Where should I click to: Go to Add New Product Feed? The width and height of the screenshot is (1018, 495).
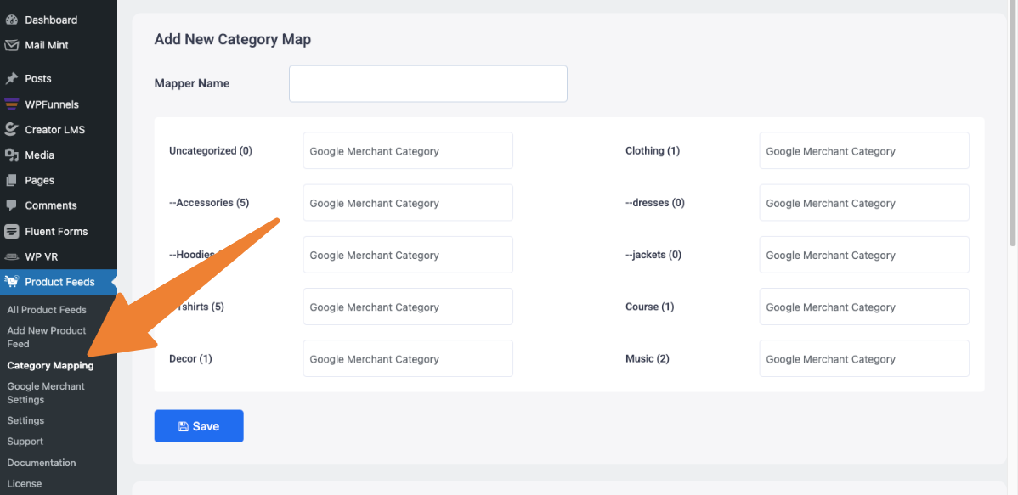(47, 337)
